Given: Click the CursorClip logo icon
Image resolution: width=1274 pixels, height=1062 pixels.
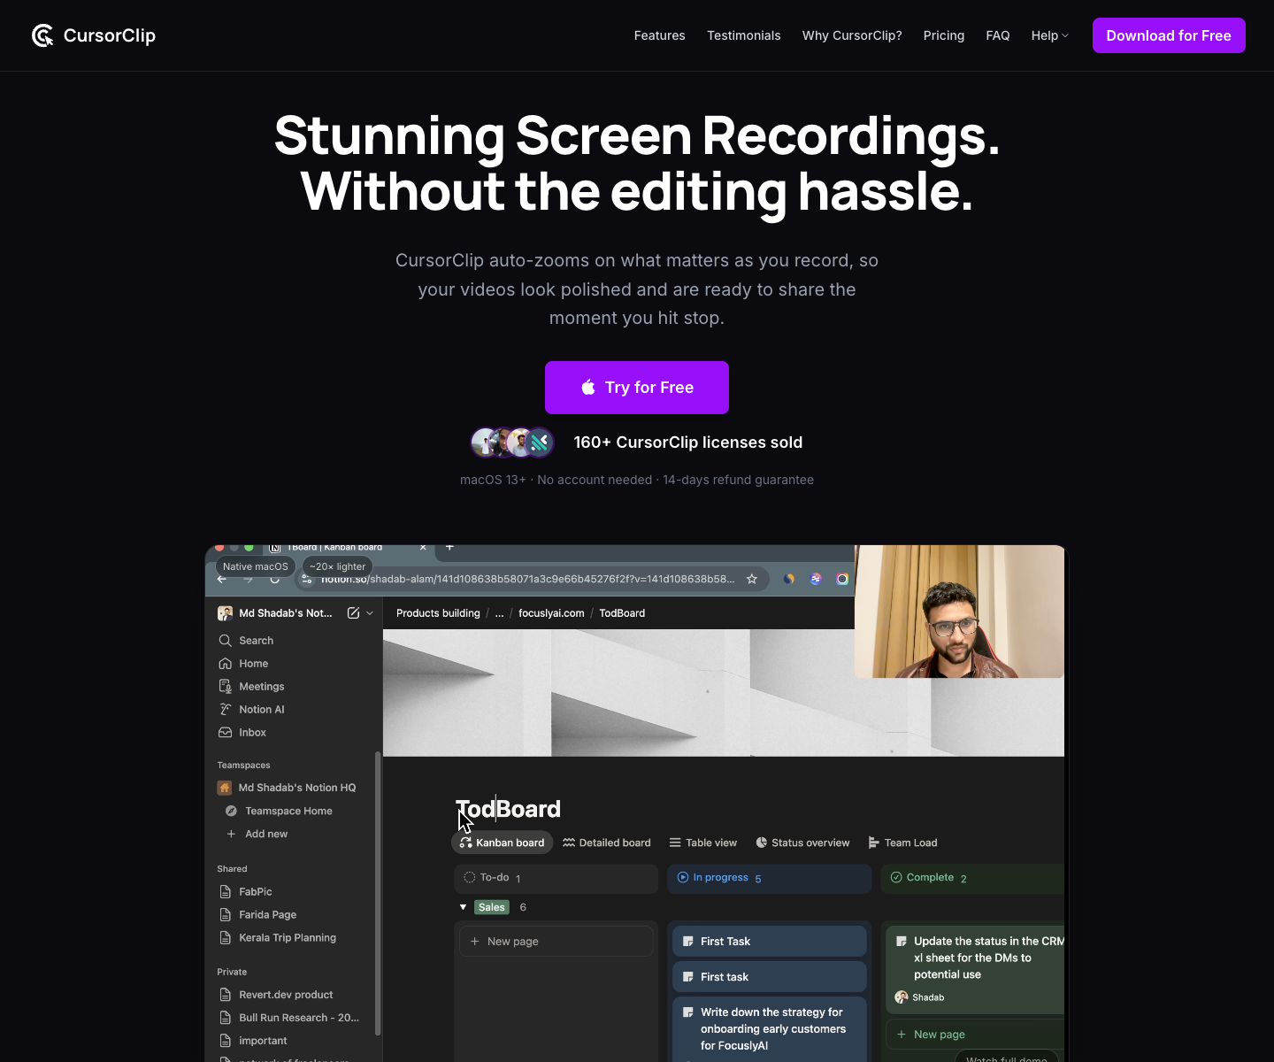Looking at the screenshot, I should pyautogui.click(x=42, y=35).
